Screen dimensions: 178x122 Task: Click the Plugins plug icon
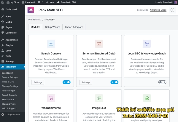(x=3, y=45)
